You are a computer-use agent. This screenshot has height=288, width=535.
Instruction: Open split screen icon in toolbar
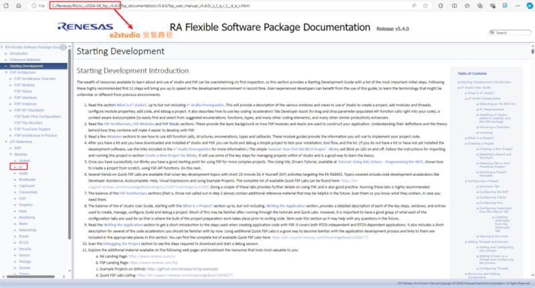point(455,6)
